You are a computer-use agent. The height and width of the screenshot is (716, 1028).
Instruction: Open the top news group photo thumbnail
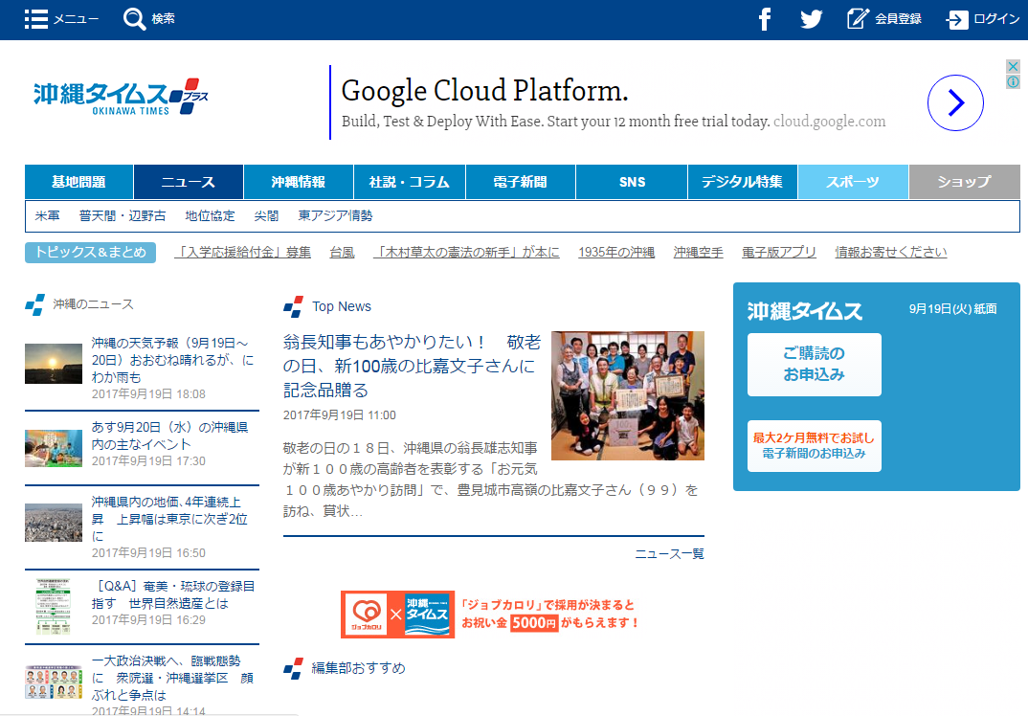(x=627, y=395)
